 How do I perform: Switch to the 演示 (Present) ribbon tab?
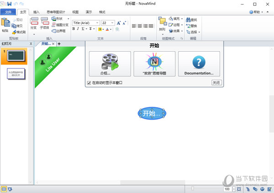click(x=89, y=12)
